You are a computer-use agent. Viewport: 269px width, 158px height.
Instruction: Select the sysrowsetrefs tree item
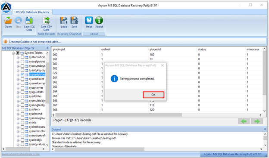tap(37, 136)
